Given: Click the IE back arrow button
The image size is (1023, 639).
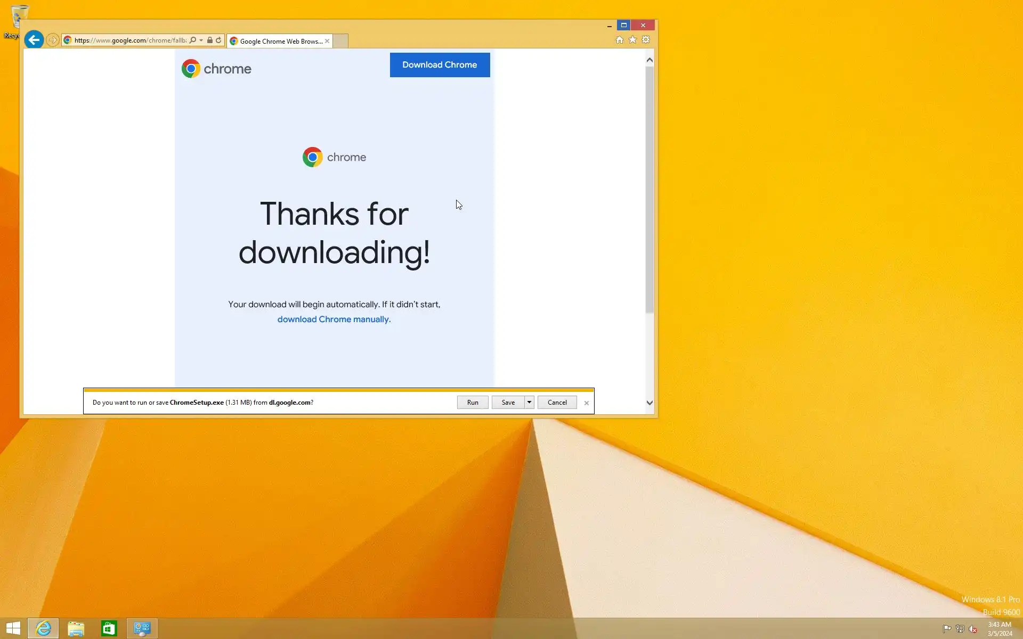Looking at the screenshot, I should pyautogui.click(x=34, y=40).
